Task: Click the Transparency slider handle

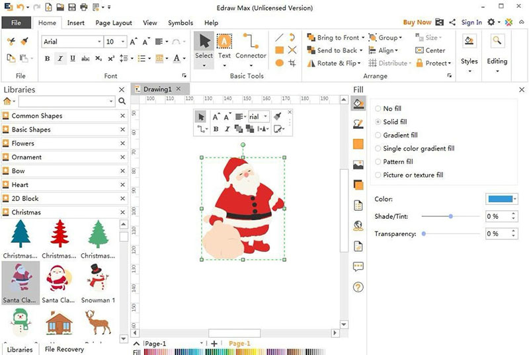Action: [423, 233]
